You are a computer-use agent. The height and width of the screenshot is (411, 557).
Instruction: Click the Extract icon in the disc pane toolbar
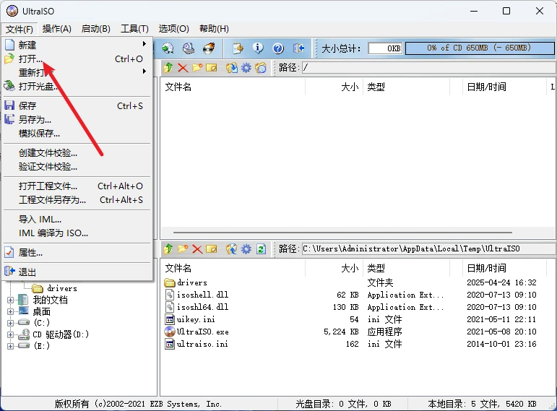point(232,67)
